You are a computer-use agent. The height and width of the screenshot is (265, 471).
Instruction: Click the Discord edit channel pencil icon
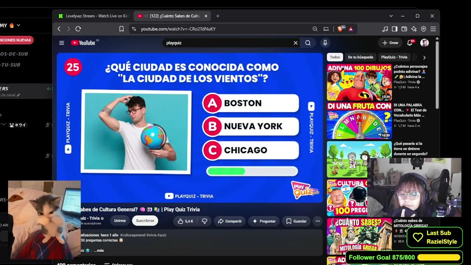[18, 95]
